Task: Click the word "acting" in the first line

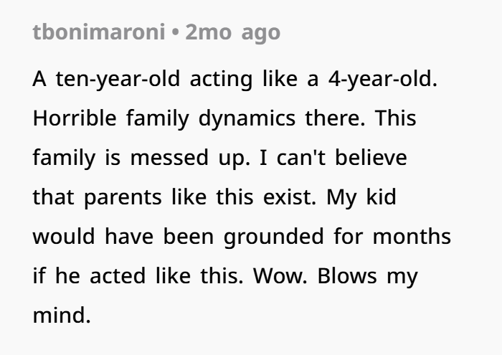Action: [x=221, y=80]
